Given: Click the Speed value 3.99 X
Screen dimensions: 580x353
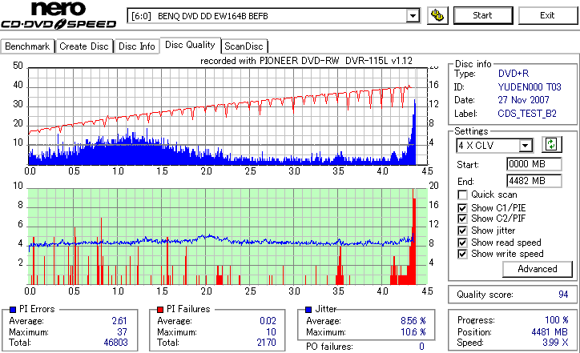Looking at the screenshot, I should (x=555, y=343).
